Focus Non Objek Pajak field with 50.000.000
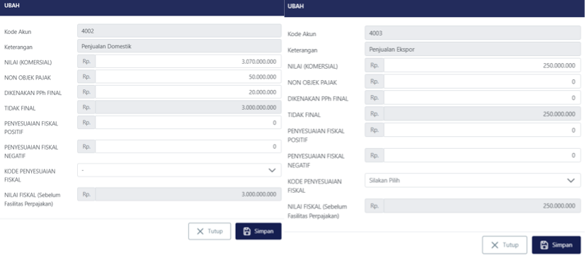 (x=188, y=77)
